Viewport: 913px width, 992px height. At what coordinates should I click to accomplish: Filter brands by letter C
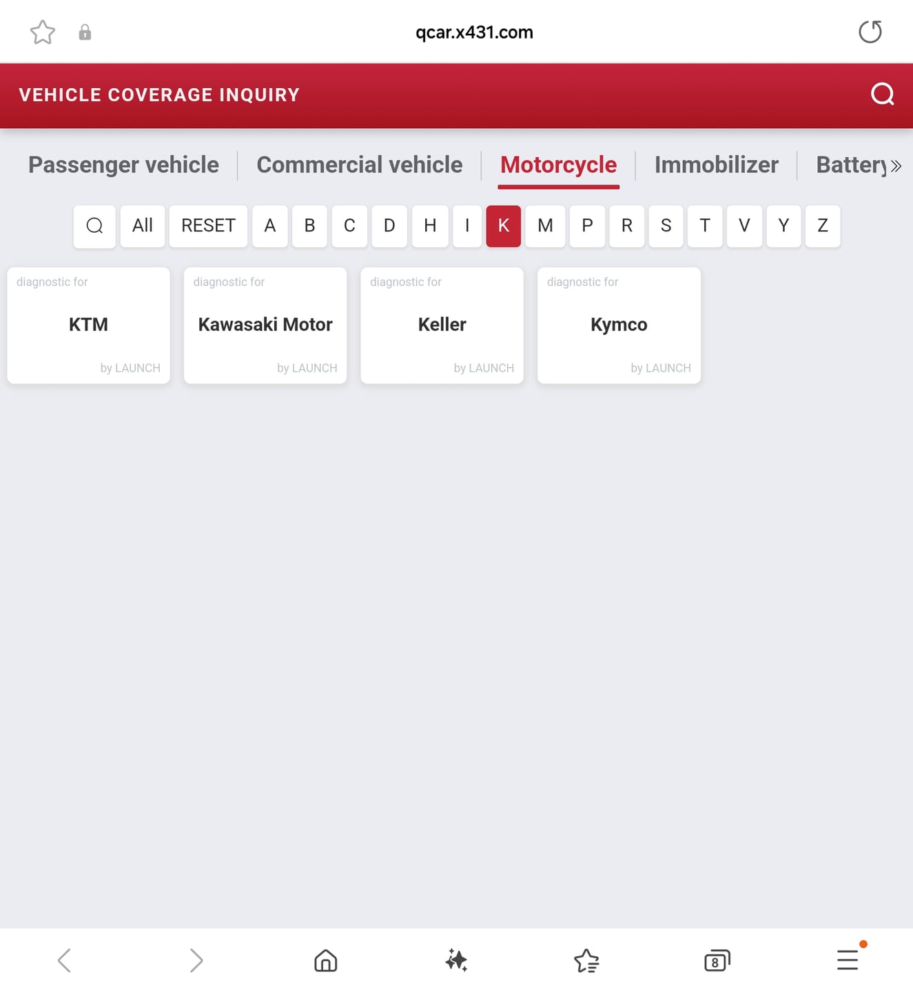tap(349, 226)
